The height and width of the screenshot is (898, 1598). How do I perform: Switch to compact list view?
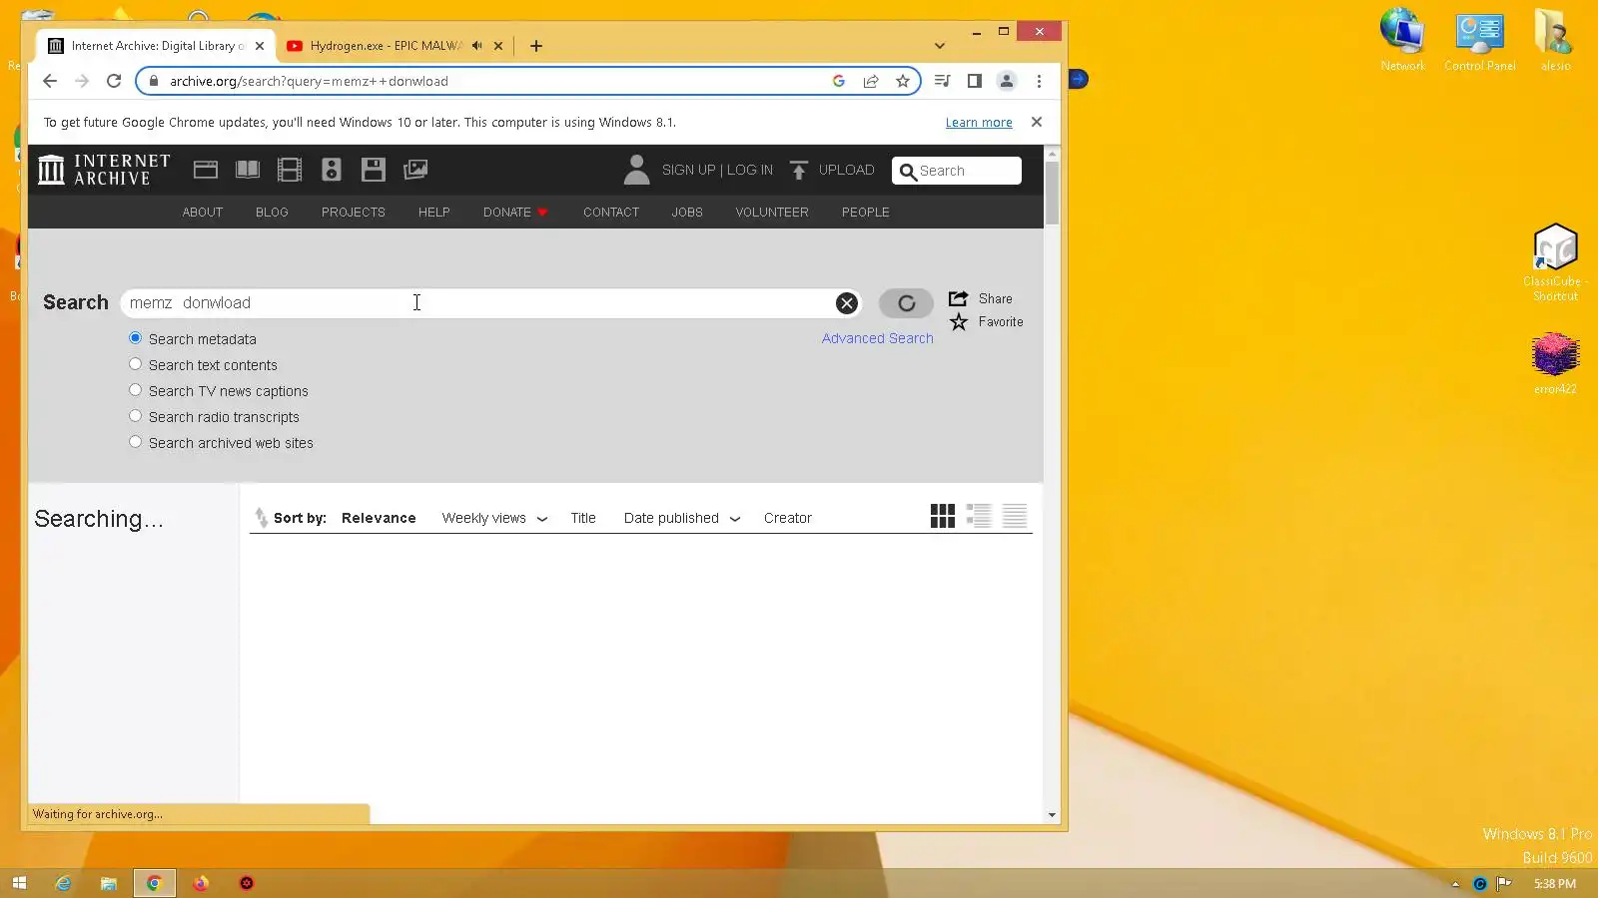[x=1015, y=516]
